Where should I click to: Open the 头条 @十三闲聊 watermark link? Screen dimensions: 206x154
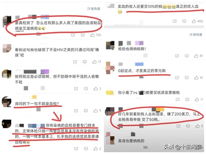(x=183, y=147)
